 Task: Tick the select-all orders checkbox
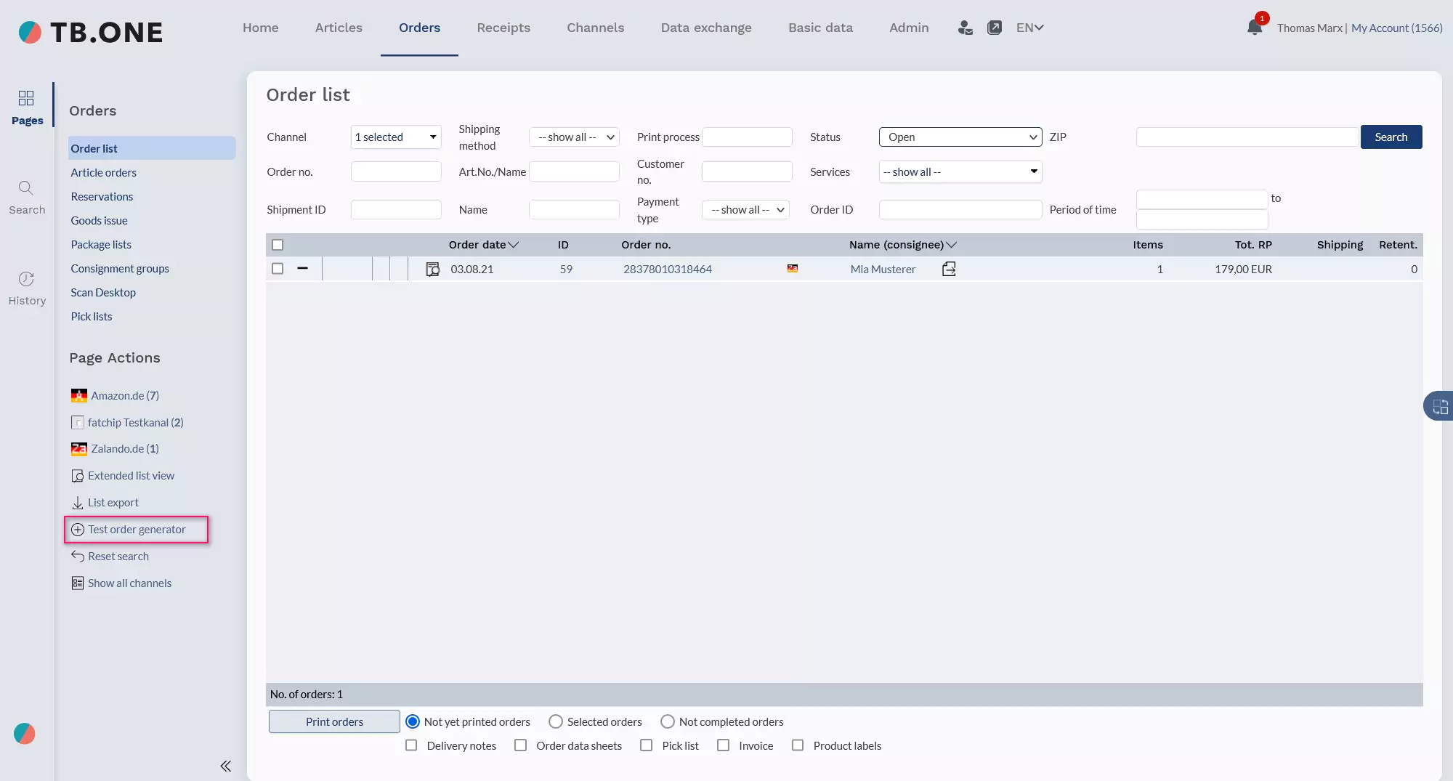(278, 245)
